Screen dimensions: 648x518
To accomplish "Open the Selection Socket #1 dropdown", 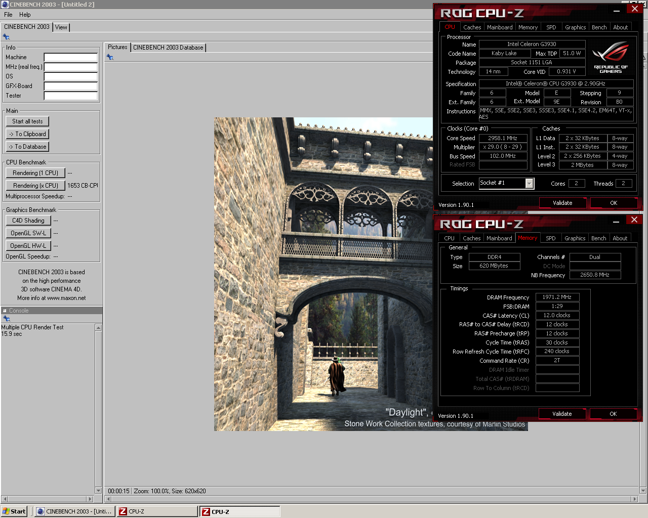I will (529, 184).
